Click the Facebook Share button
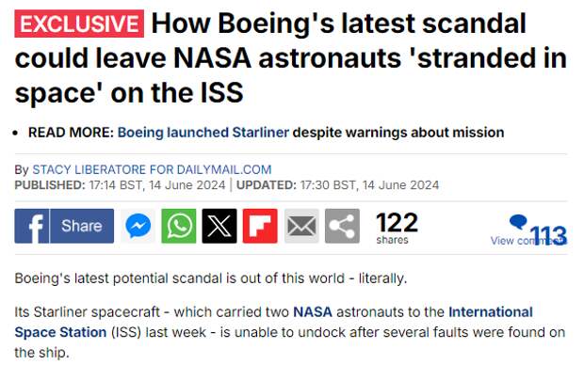This screenshot has width=584, height=365. tap(82, 226)
